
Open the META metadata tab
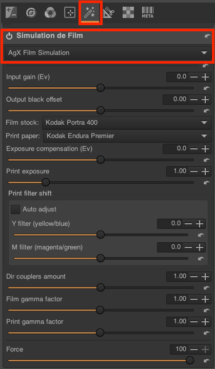pos(148,12)
